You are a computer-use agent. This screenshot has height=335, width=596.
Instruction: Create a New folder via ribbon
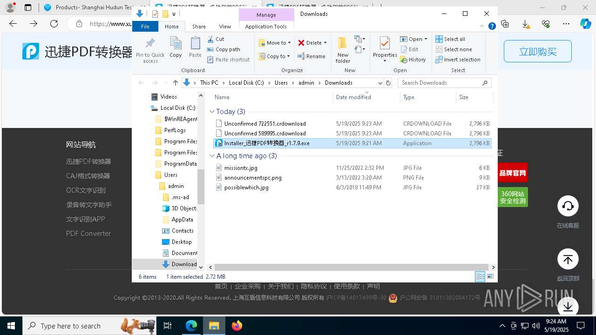tap(343, 50)
